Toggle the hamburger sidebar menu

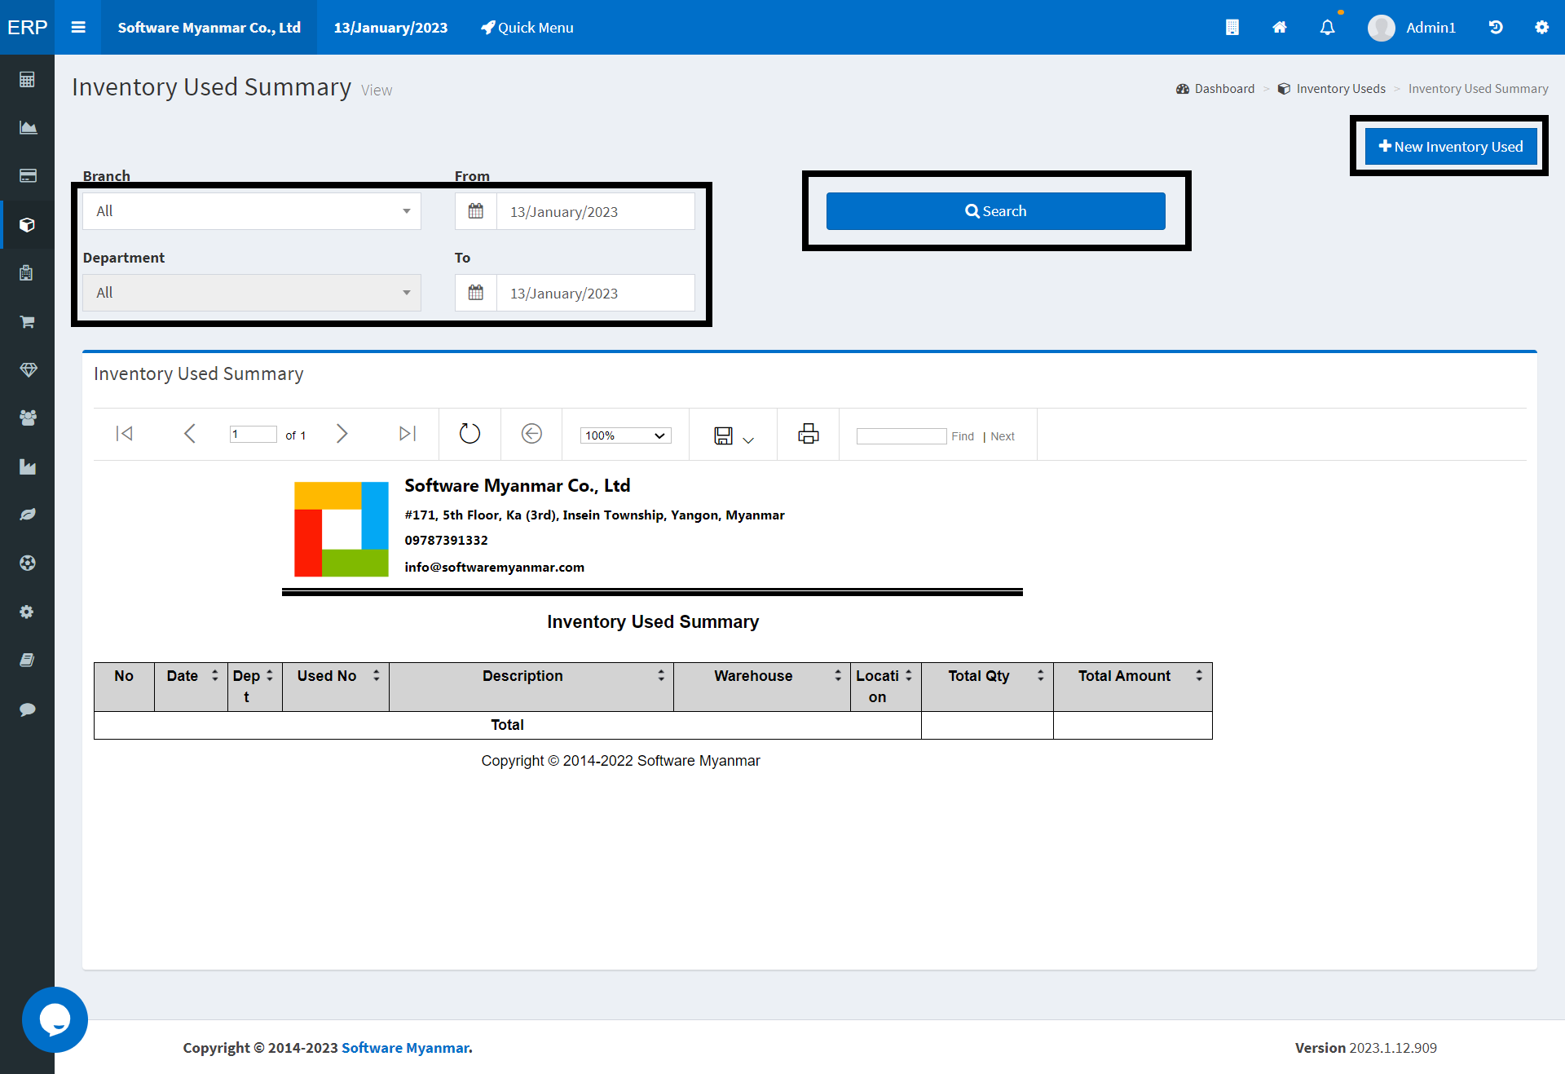(x=78, y=27)
